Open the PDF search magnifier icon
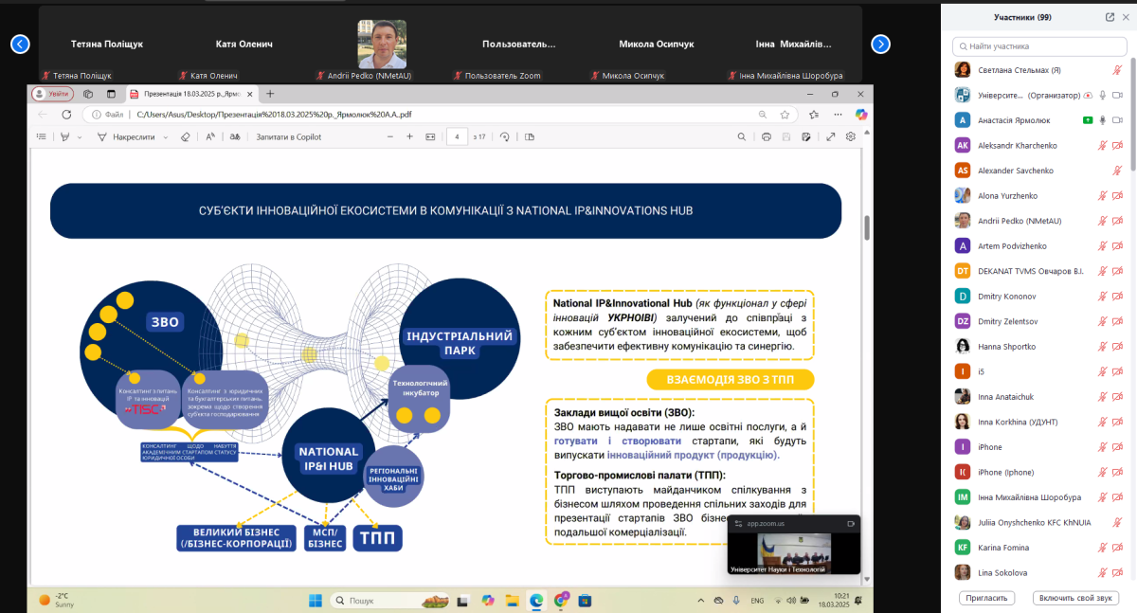1137x613 pixels. 762,114
